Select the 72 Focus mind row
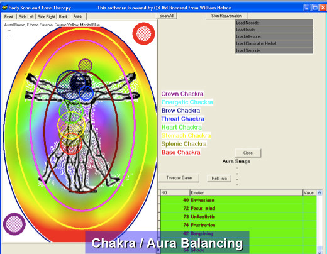This screenshot has height=254, width=327. 238,208
